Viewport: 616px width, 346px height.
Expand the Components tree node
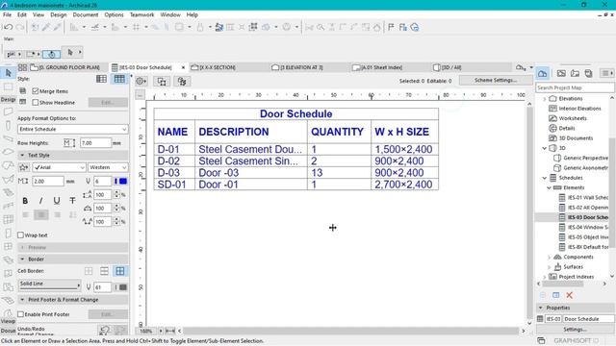(550, 257)
